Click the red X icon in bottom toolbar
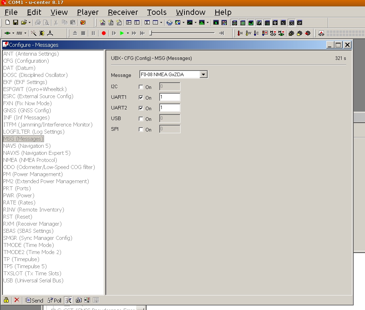365x310 pixels. tap(17, 300)
